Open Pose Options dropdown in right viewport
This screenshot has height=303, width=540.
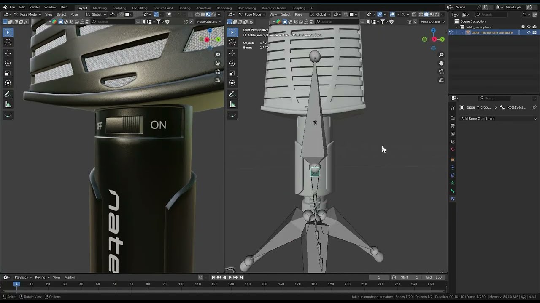(x=432, y=21)
